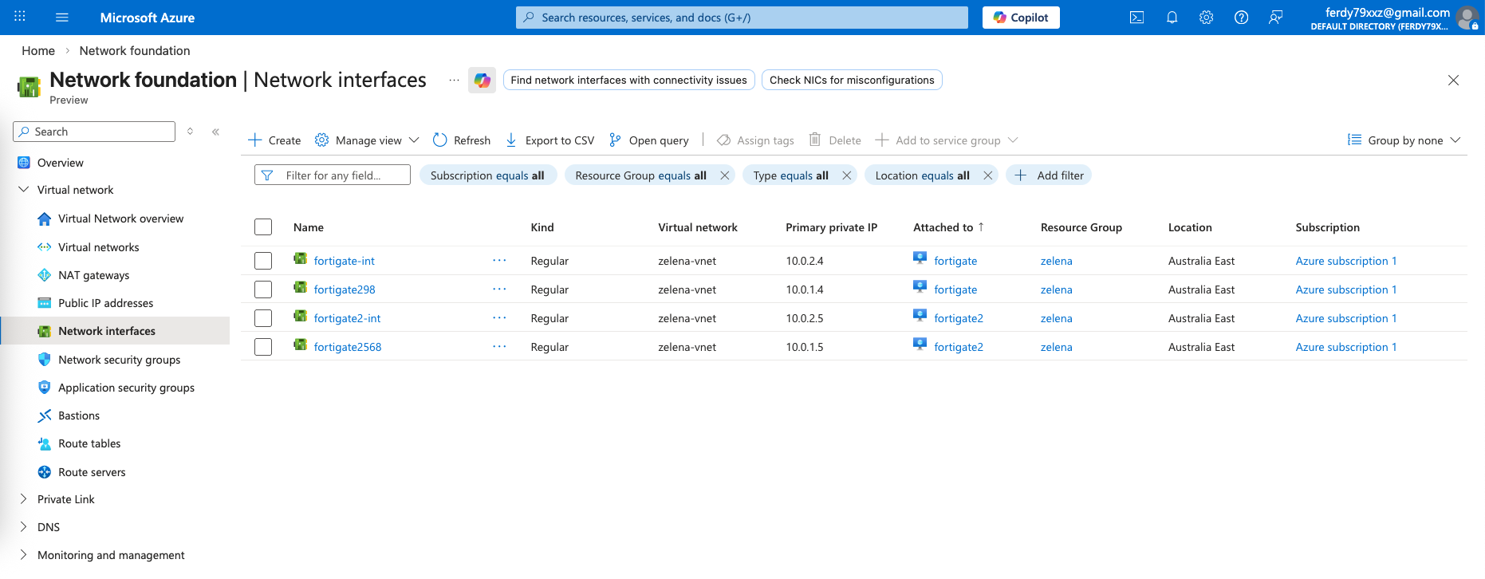Open Cloud Shell from the top bar

[1136, 18]
